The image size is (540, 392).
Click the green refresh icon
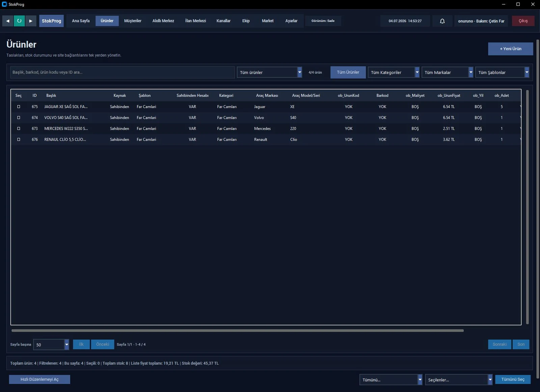[x=19, y=21]
